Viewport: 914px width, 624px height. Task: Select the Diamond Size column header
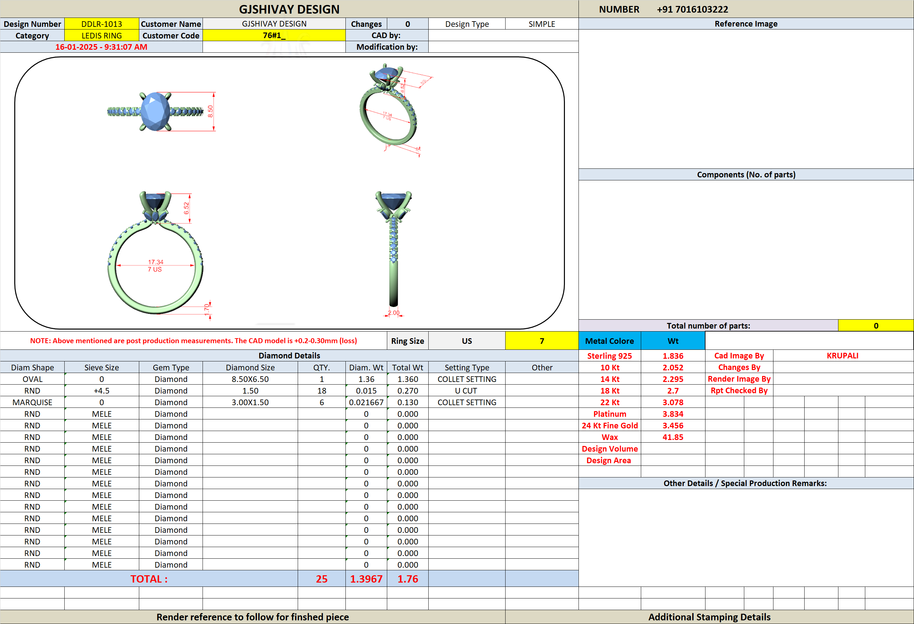(x=250, y=367)
